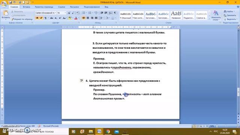Open Изменить стили menu

[x=216, y=15]
